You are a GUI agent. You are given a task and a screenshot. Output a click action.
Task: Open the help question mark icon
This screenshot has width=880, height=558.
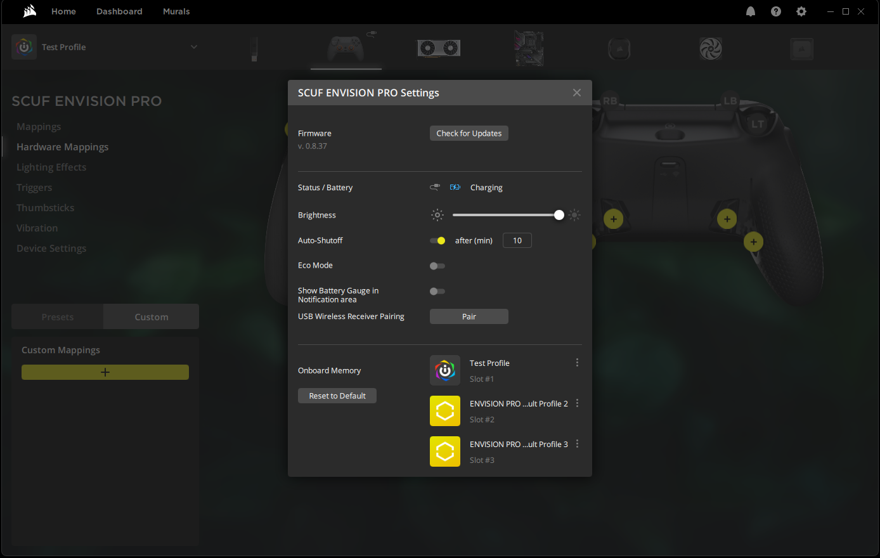(x=776, y=11)
